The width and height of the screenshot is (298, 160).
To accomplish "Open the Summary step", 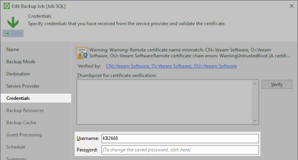I will 16,158.
